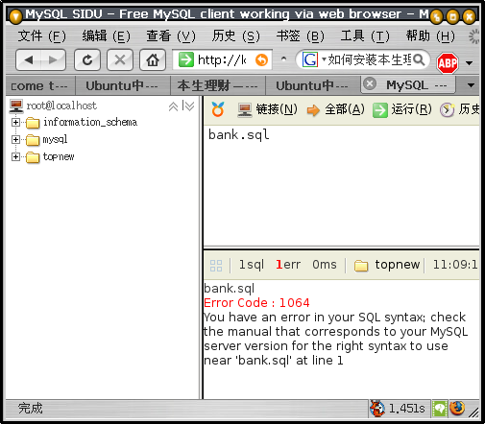Select the mysql database folder
Image resolution: width=485 pixels, height=424 pixels.
point(33,140)
